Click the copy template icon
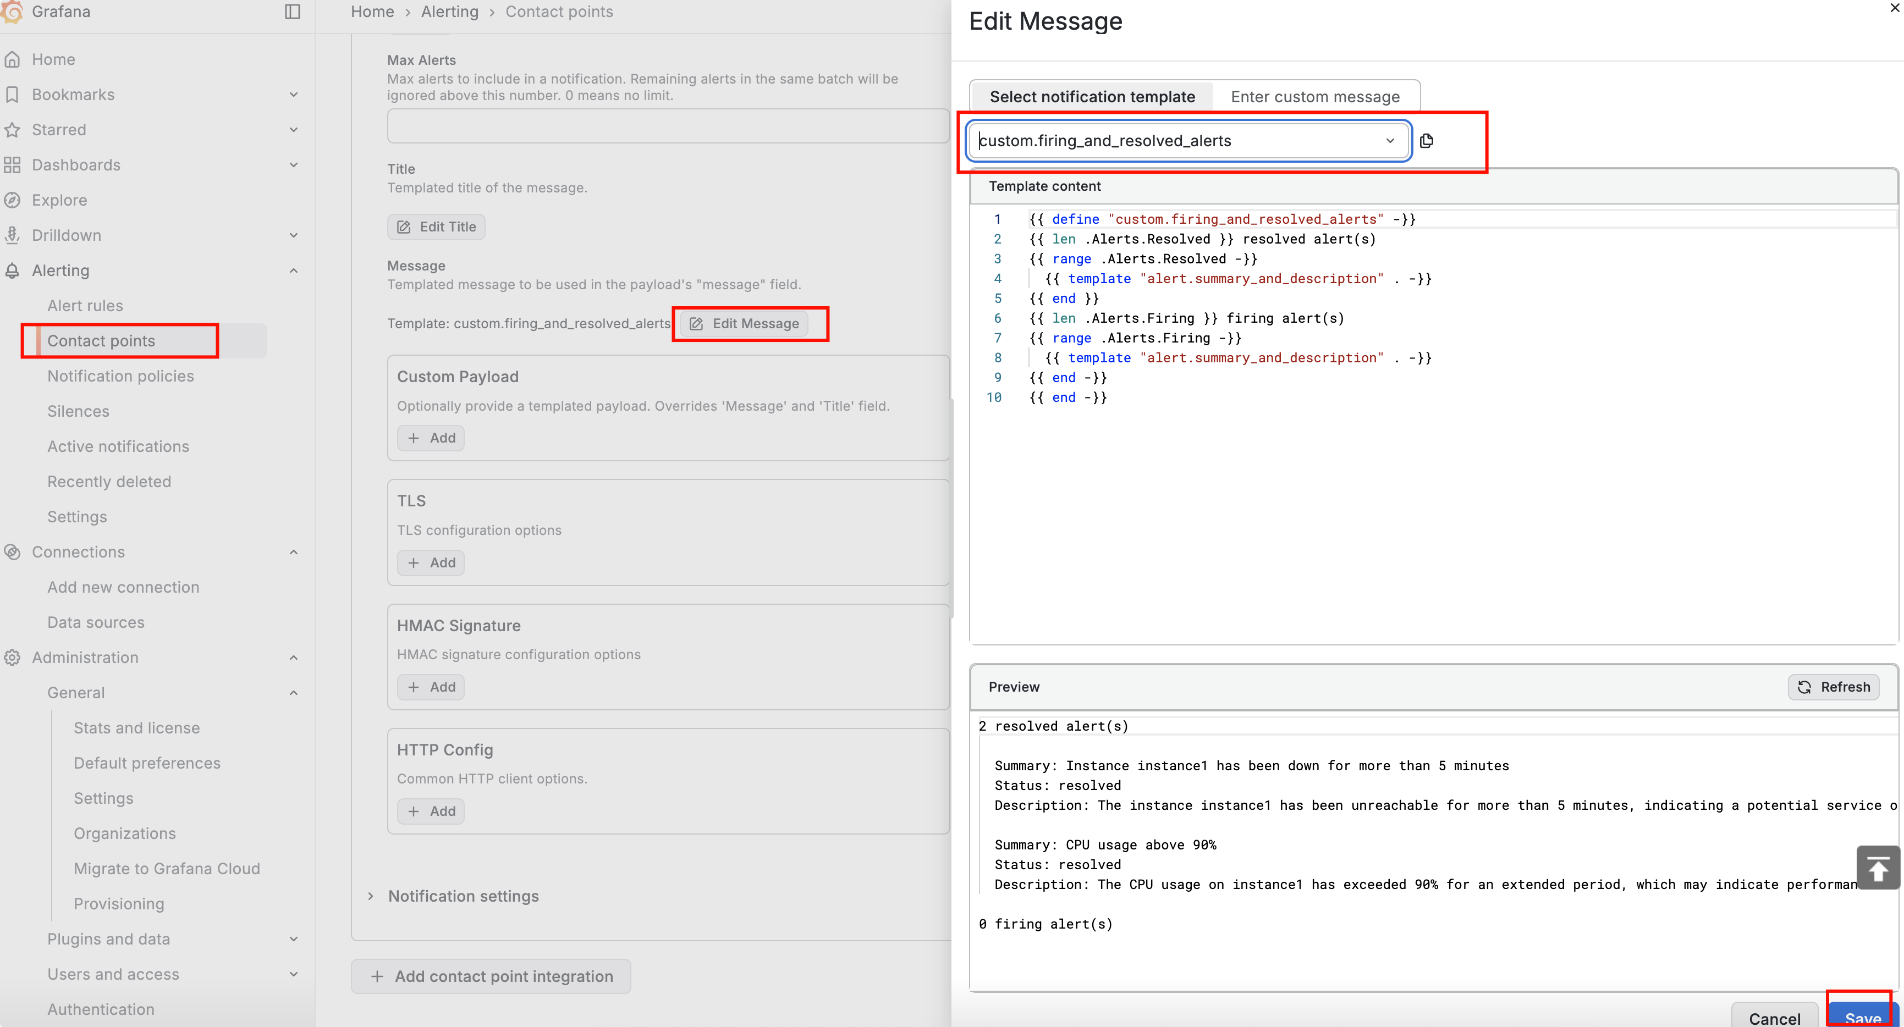 click(x=1427, y=140)
